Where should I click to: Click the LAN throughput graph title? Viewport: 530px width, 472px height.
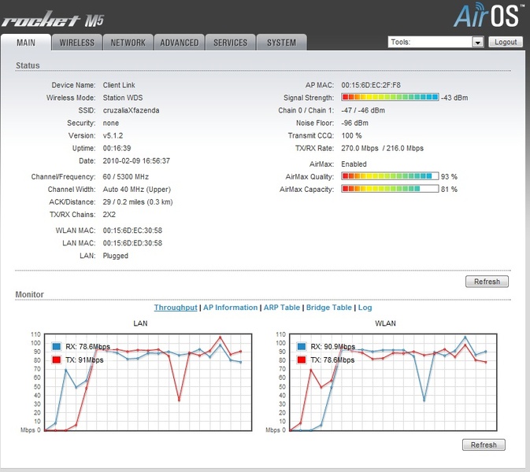pos(140,323)
